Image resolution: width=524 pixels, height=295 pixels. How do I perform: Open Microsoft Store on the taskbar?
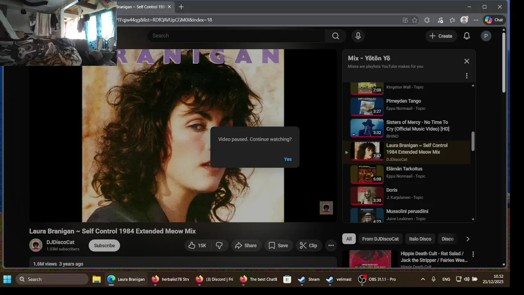[x=287, y=279]
